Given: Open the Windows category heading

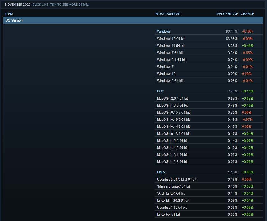Looking at the screenshot, I should coord(164,31).
